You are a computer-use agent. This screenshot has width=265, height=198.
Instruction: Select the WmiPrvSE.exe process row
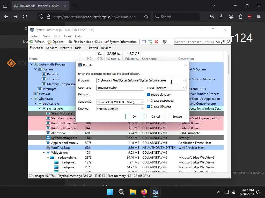click(x=126, y=148)
